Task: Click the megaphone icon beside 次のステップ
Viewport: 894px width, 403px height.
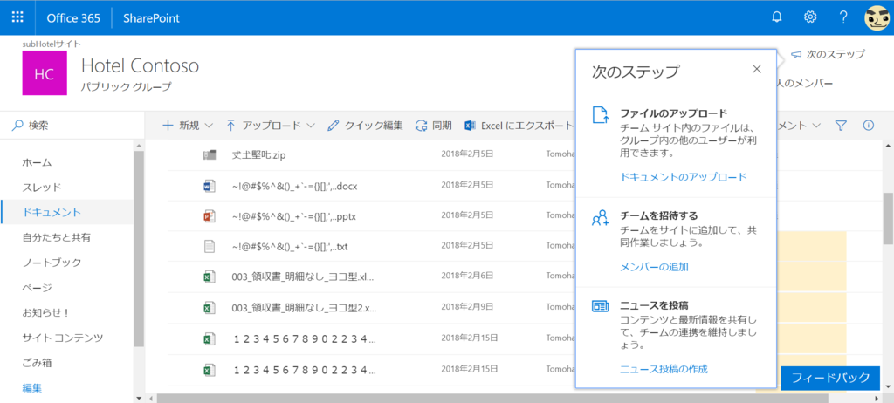Action: tap(796, 54)
